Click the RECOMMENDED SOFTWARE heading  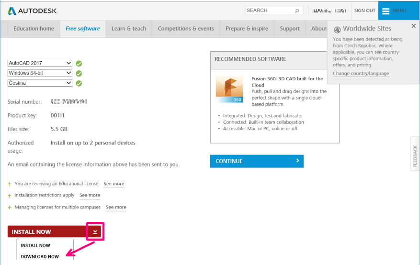tap(250, 59)
